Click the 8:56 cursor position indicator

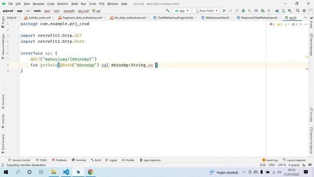(263, 165)
